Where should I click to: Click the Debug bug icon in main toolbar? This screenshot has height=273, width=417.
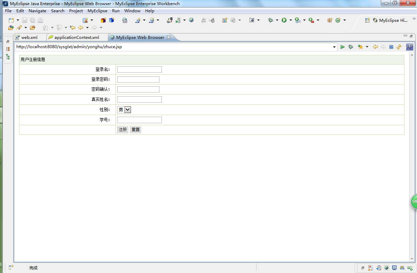click(x=271, y=20)
